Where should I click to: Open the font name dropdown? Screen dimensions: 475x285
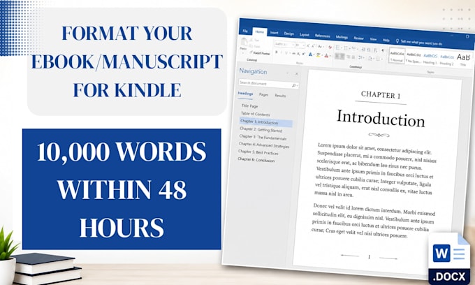293,45
